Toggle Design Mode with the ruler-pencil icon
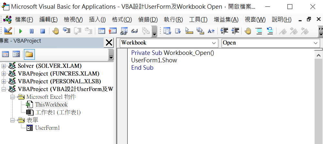 (8, 31)
